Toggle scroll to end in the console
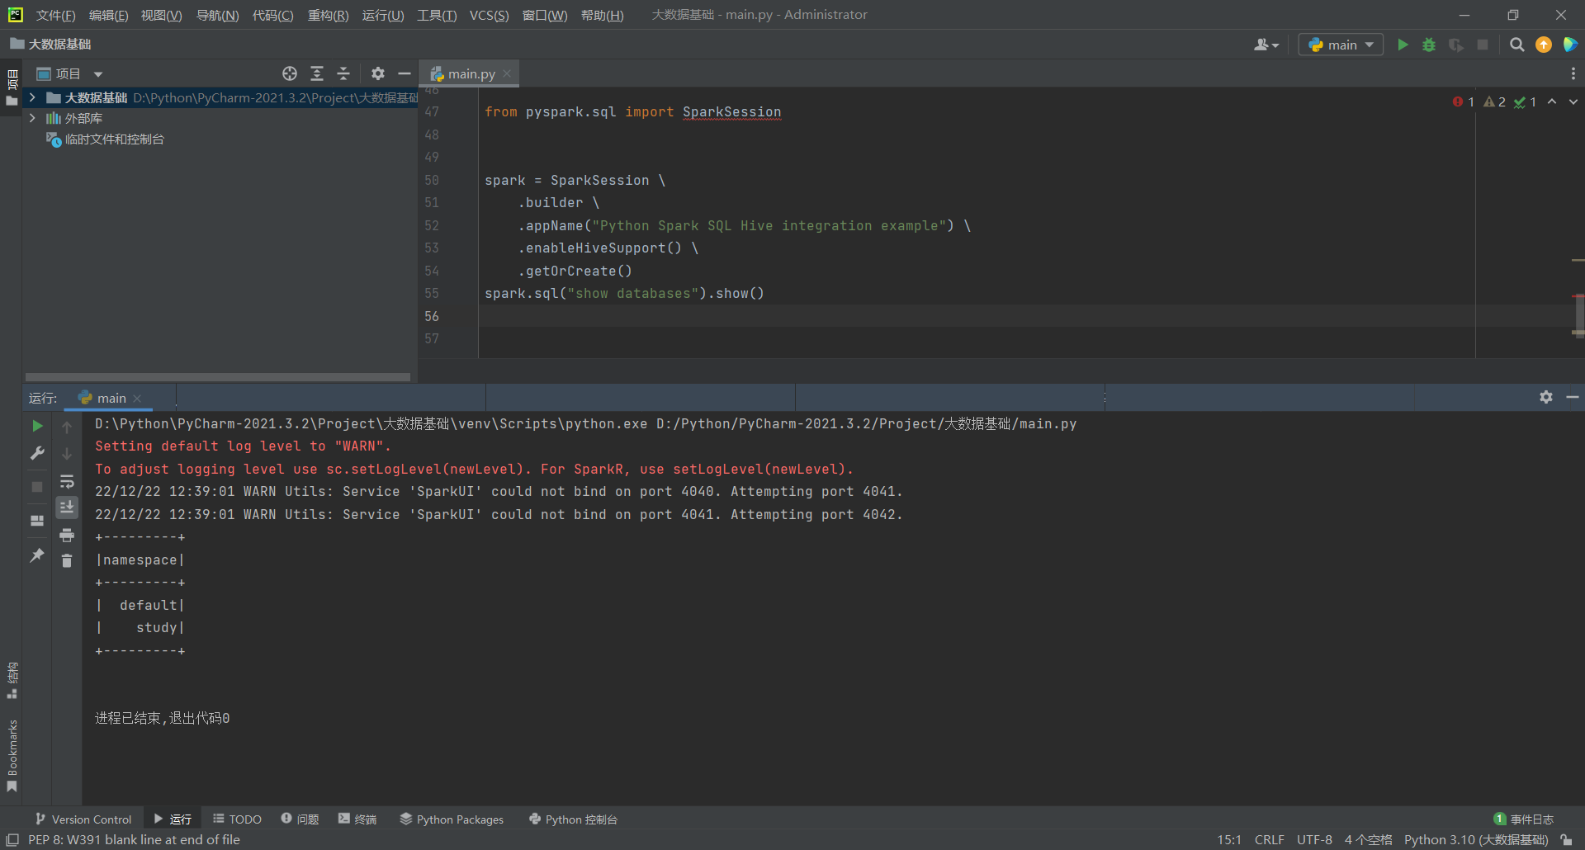This screenshot has height=850, width=1585. pyautogui.click(x=67, y=507)
